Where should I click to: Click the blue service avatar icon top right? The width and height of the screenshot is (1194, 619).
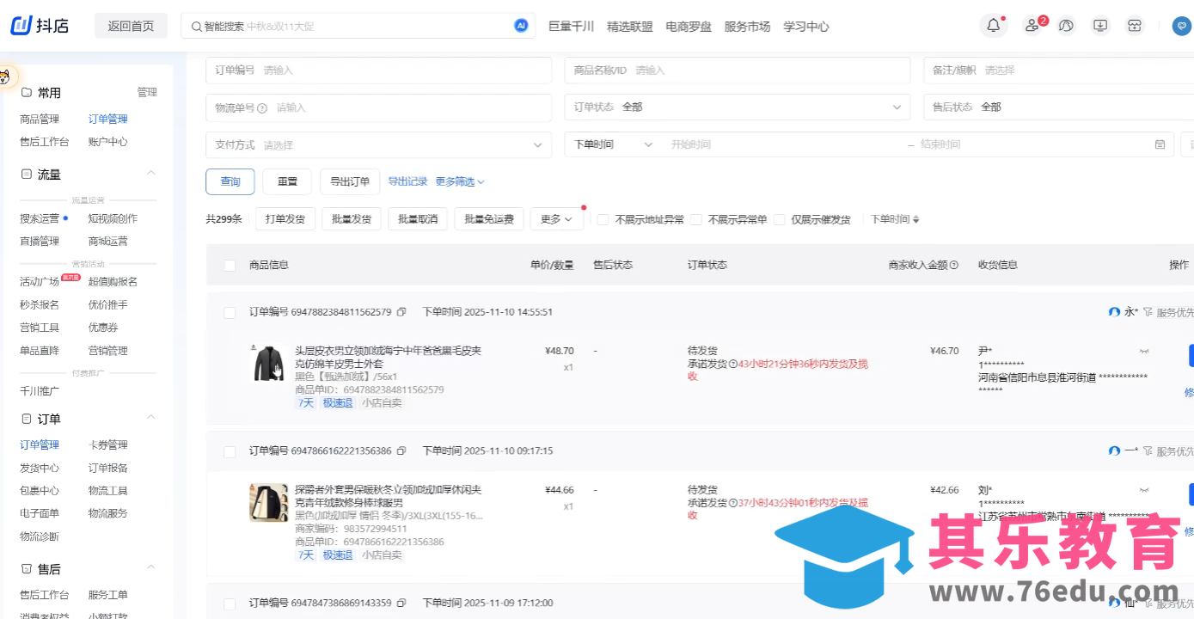click(1180, 27)
